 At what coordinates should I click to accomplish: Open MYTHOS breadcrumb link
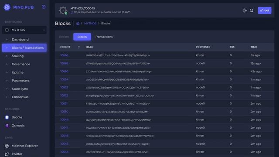coord(90,23)
